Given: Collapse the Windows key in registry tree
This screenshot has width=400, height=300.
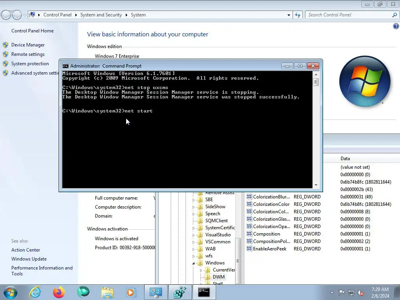Looking at the screenshot, I should [x=193, y=263].
